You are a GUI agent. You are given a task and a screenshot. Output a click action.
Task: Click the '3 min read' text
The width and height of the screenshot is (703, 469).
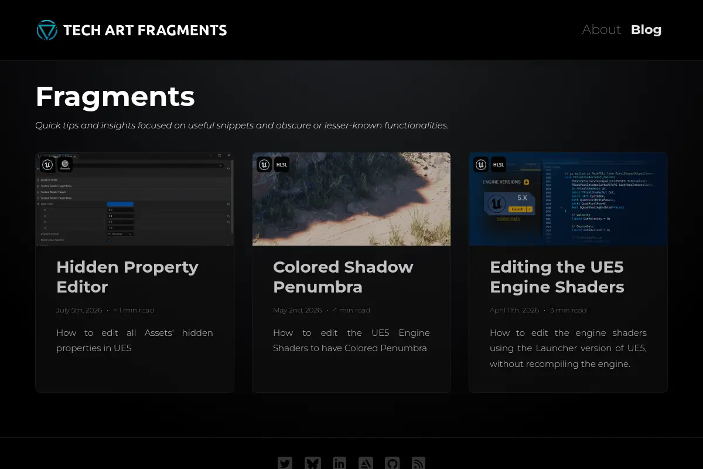(x=568, y=310)
